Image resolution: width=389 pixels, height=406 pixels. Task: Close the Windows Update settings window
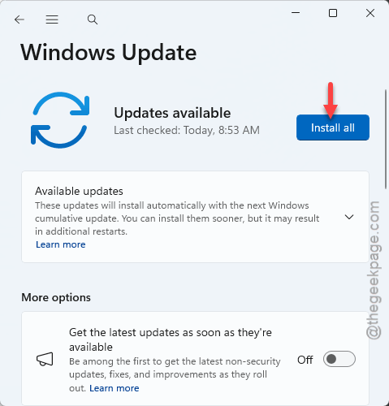[370, 13]
